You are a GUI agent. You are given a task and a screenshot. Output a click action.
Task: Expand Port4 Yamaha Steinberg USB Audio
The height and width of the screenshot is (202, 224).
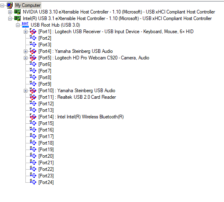coord(25,52)
